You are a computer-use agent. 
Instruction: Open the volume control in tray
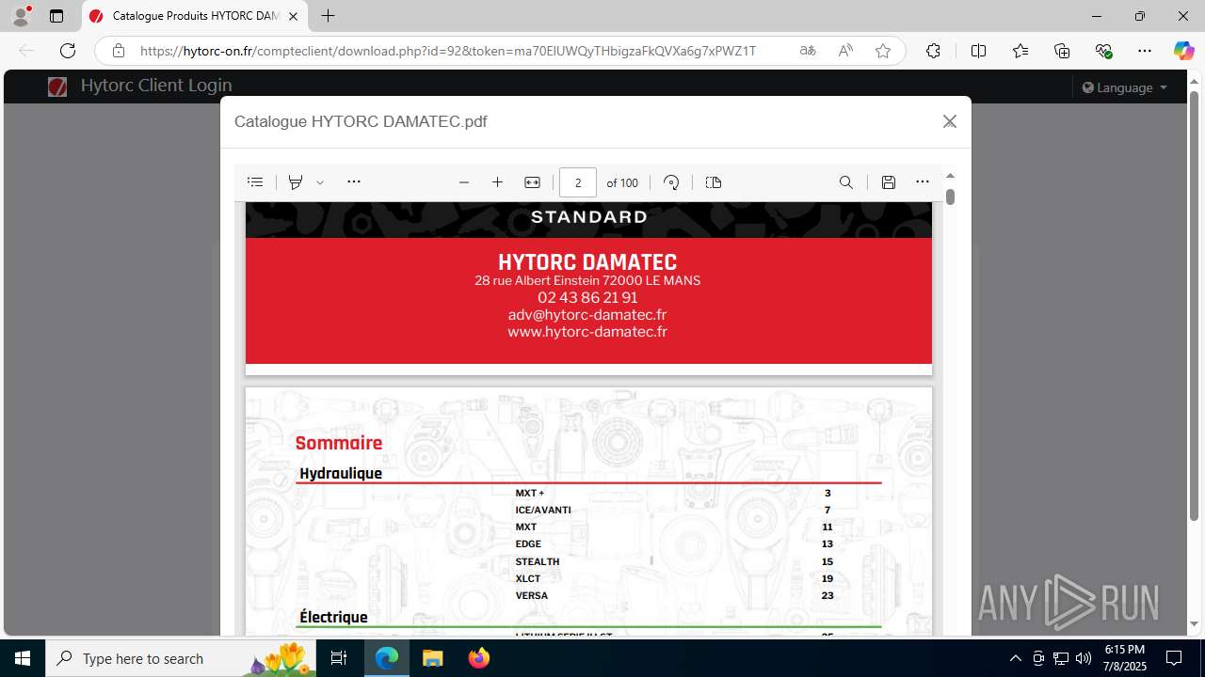click(x=1084, y=658)
